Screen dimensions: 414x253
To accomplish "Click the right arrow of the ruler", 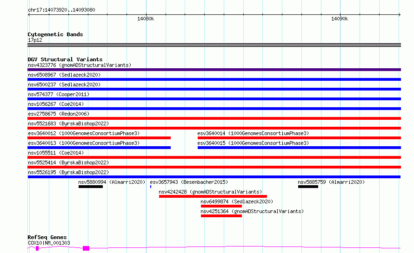I will tap(400, 14).
